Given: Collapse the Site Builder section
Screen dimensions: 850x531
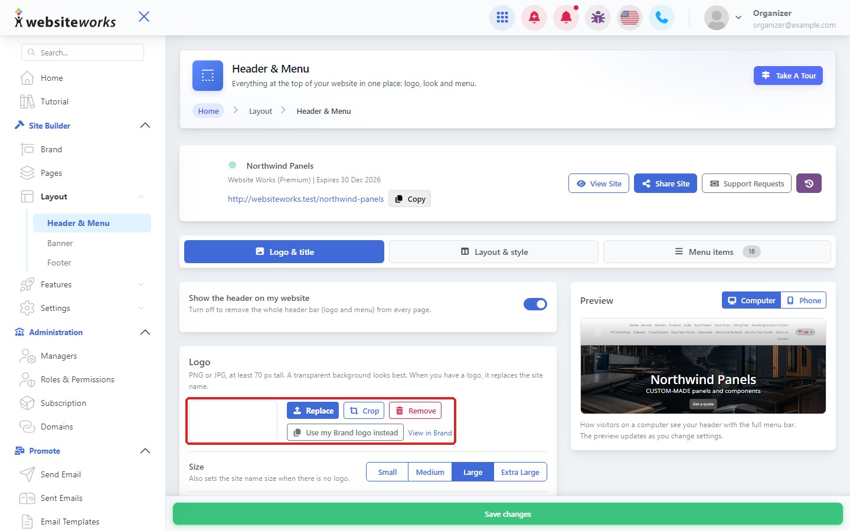Looking at the screenshot, I should 145,126.
